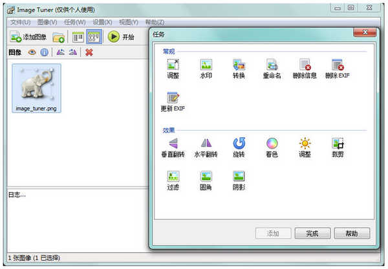Click the 完成 (done) button
The height and width of the screenshot is (269, 388).
point(312,233)
